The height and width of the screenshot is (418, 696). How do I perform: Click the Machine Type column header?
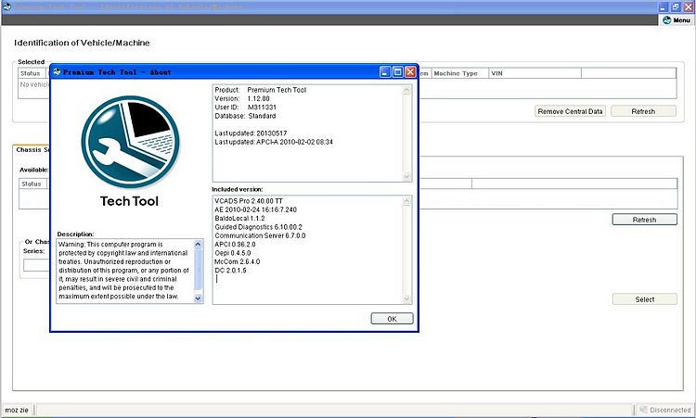click(x=459, y=73)
